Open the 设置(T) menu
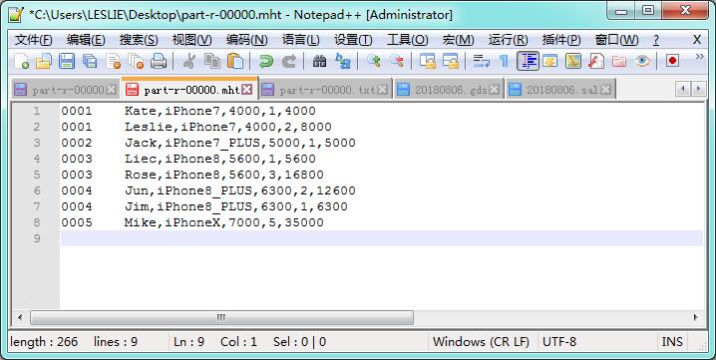The width and height of the screenshot is (716, 360). coord(353,40)
